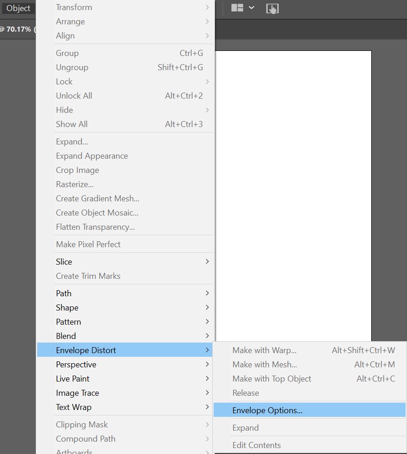Expand the Transform submenu arrow
This screenshot has height=454, width=407.
[x=207, y=7]
